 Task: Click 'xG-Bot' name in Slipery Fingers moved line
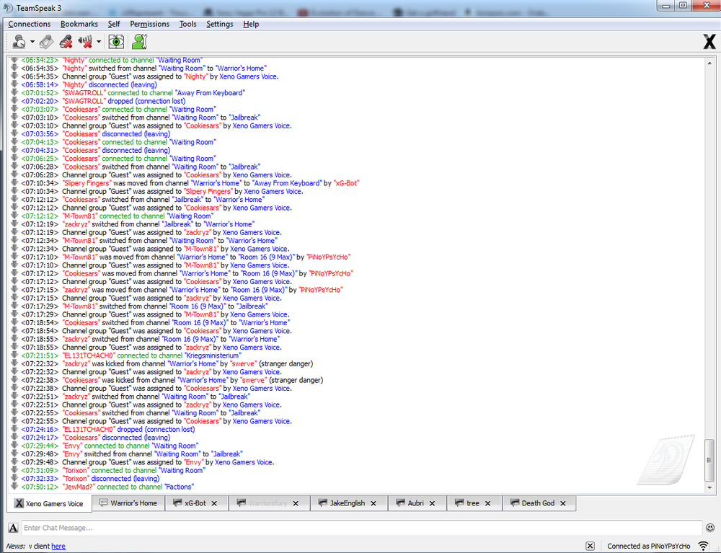(x=346, y=183)
